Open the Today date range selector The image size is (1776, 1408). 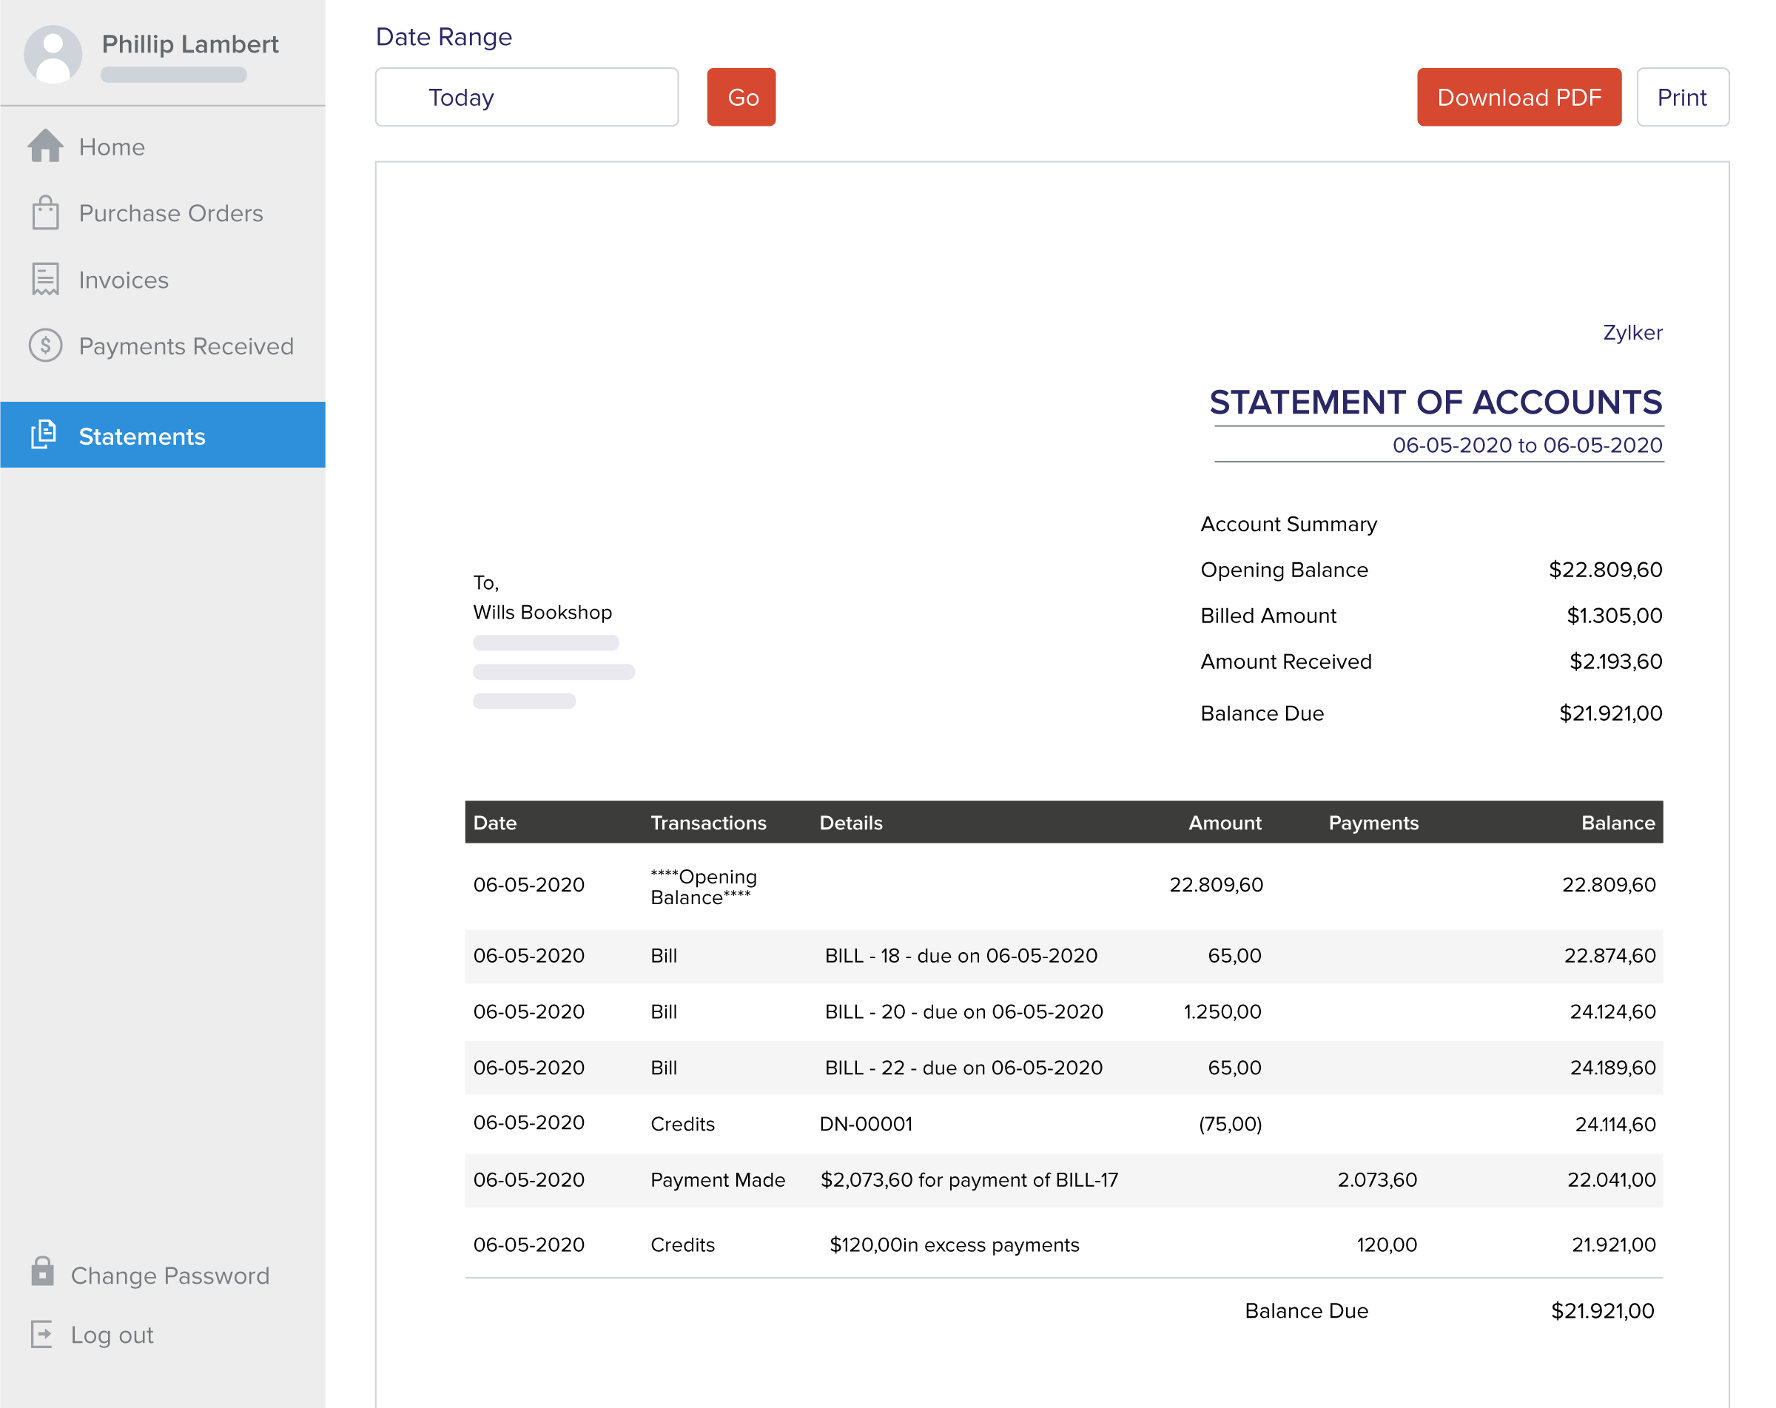tap(526, 96)
